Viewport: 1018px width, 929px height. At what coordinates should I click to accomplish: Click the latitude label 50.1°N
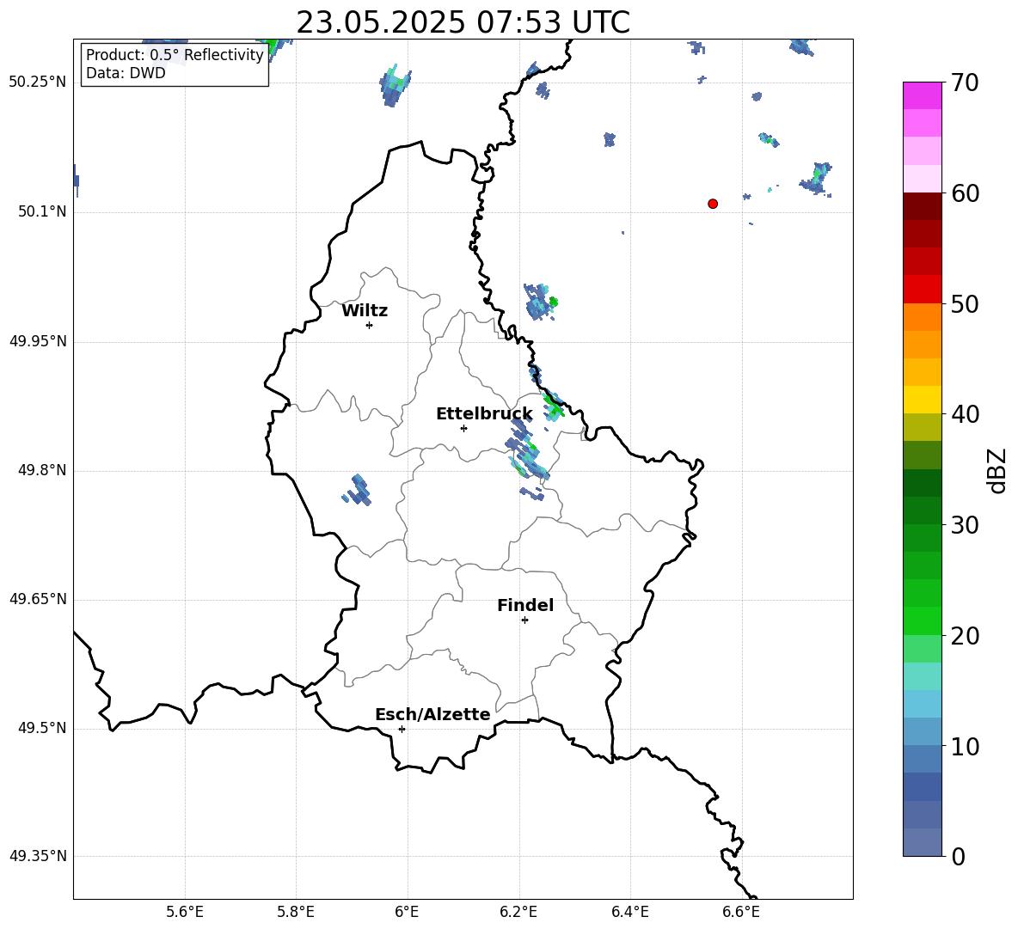[x=42, y=212]
